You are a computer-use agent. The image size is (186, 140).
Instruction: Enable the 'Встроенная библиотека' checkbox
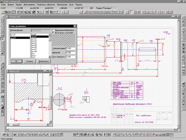click(53, 30)
